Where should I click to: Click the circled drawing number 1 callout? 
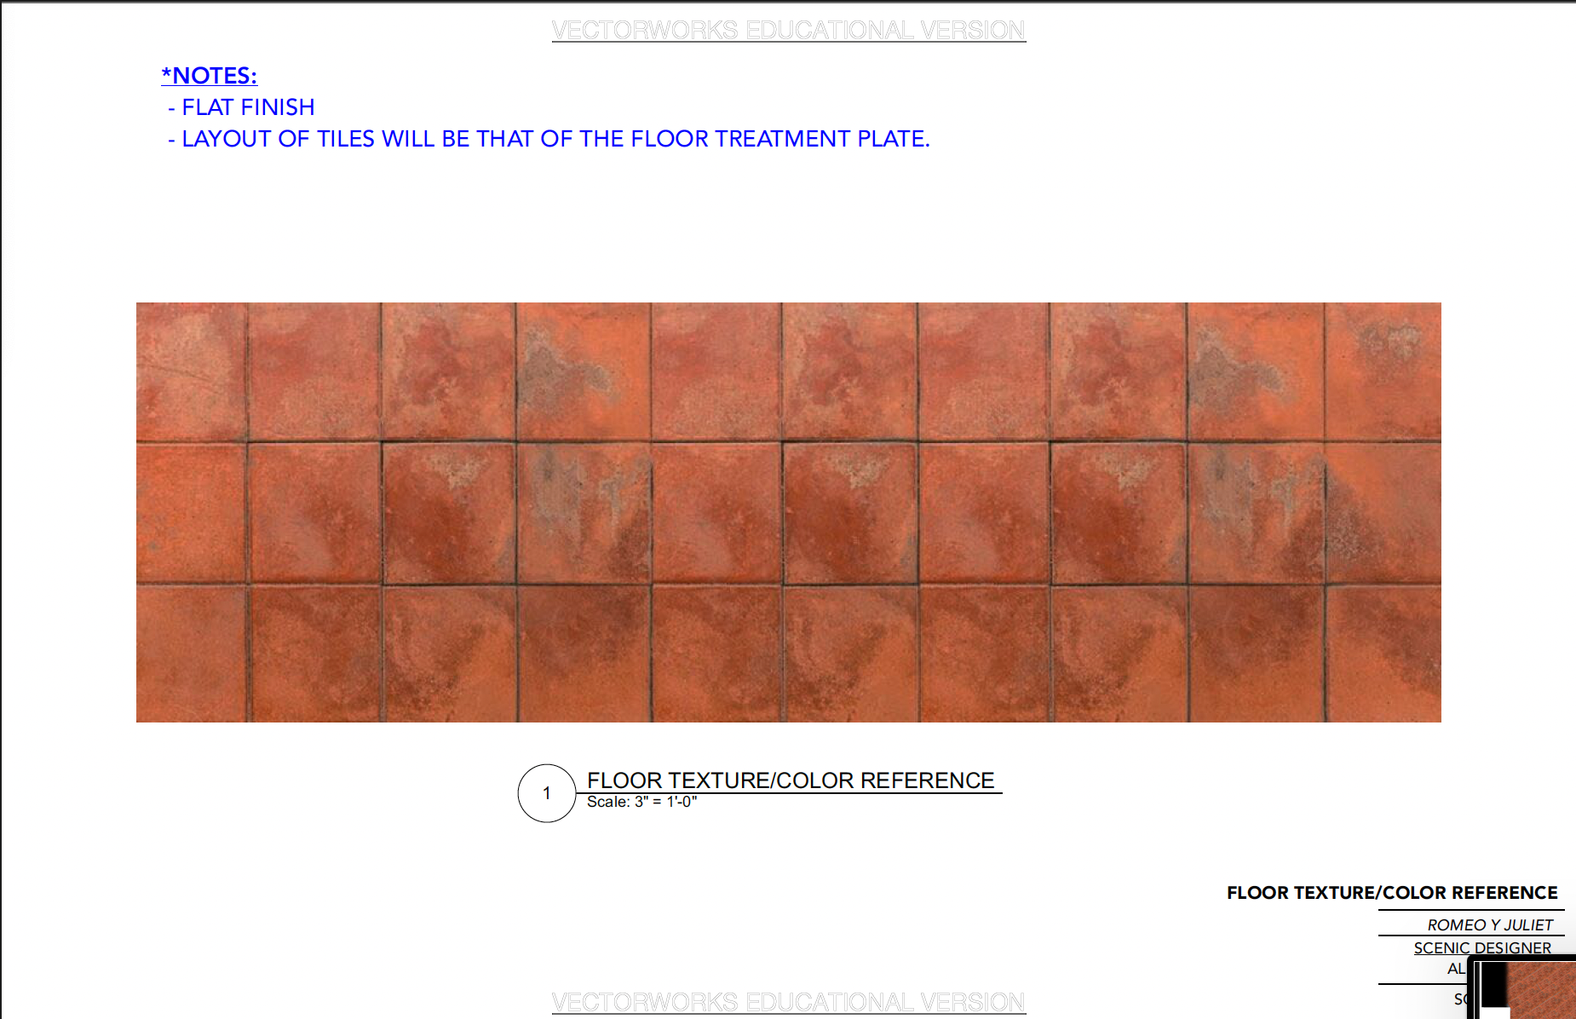547,793
